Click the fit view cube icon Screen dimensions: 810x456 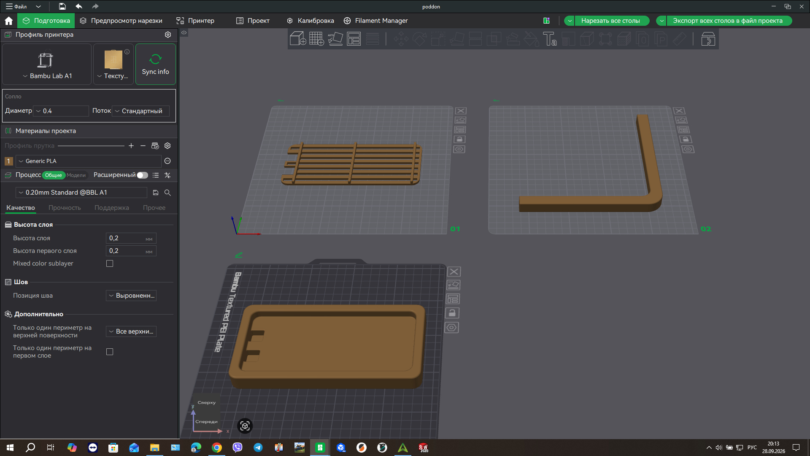pos(245,426)
